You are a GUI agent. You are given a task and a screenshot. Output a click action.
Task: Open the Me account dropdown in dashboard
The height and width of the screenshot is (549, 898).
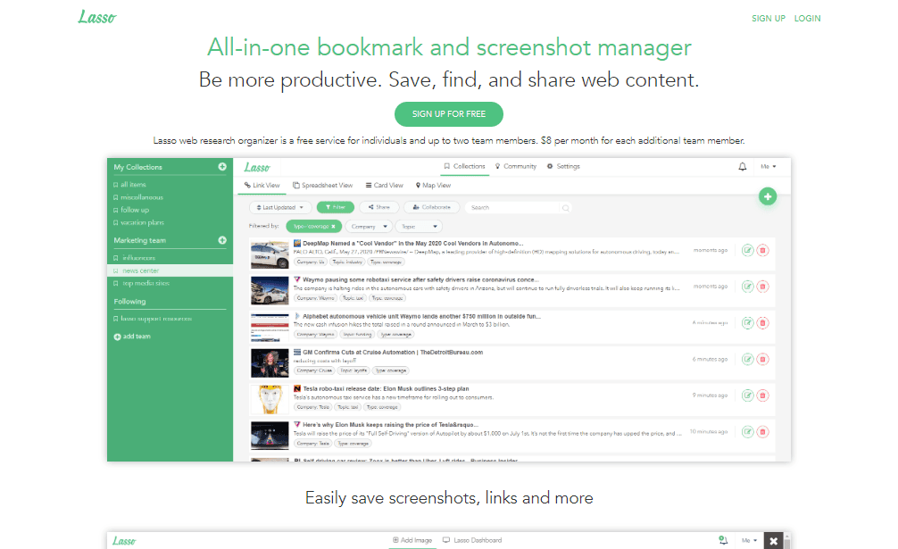click(769, 167)
